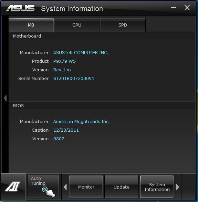Viewport: 198px width, 202px height.
Task: Select the serial number ST201B007200091 text
Action: point(74,79)
